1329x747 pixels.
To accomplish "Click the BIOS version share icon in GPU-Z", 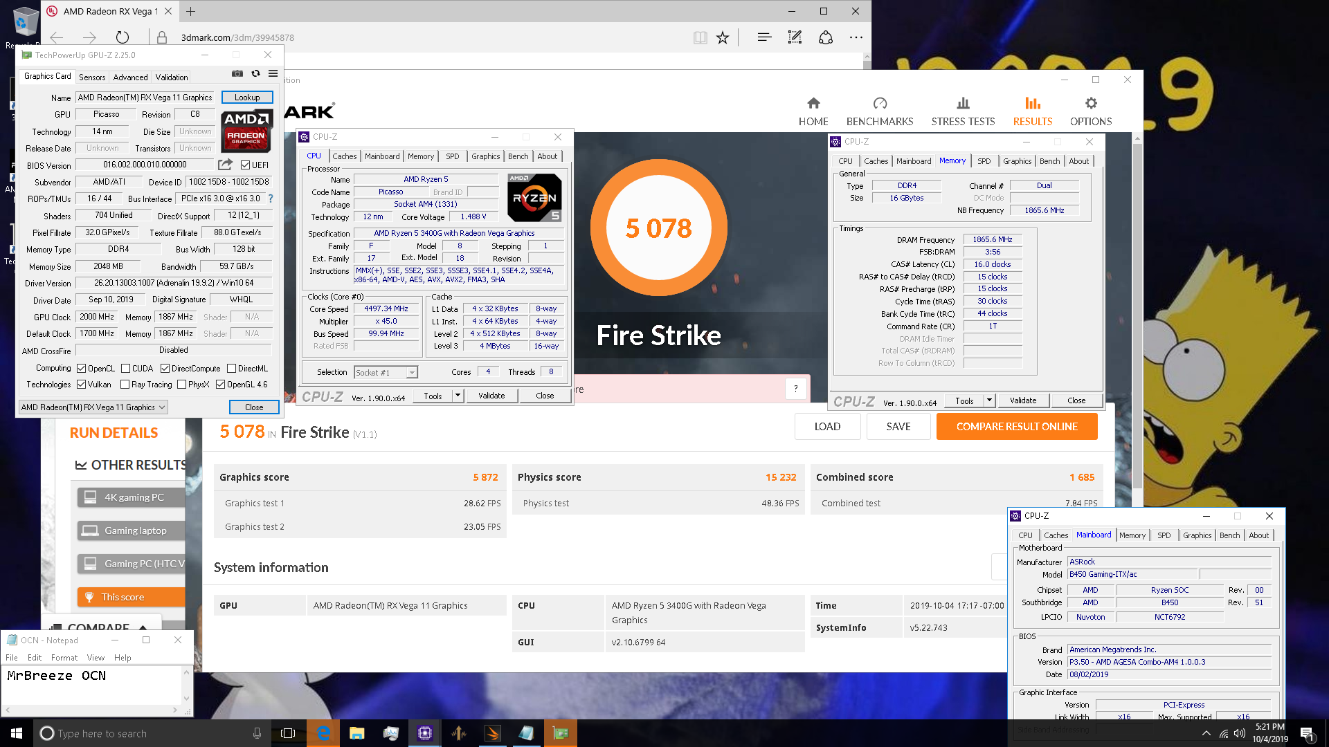I will coord(226,165).
